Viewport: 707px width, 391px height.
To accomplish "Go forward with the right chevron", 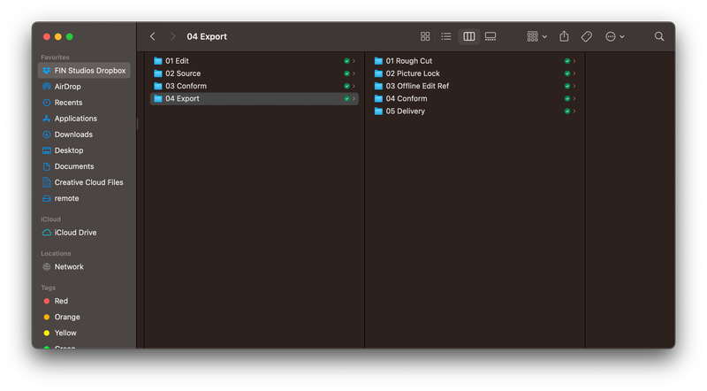I will 172,36.
